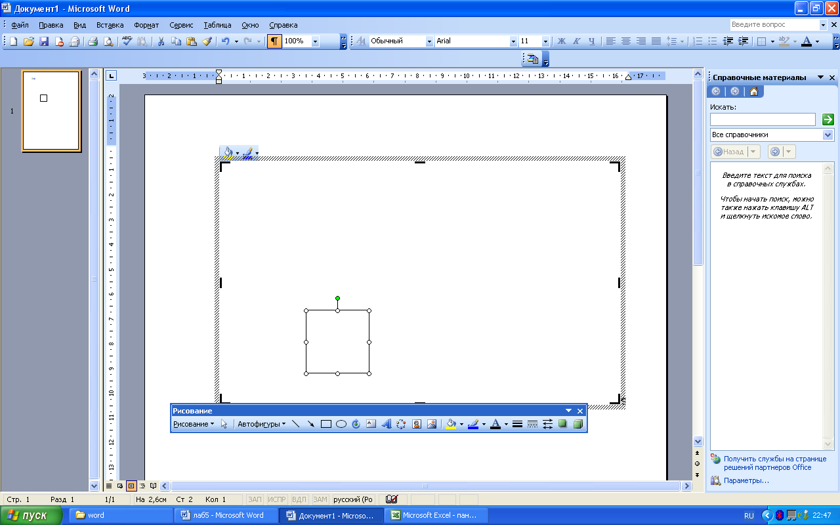
Task: Click the Искать search input field
Action: (x=763, y=119)
